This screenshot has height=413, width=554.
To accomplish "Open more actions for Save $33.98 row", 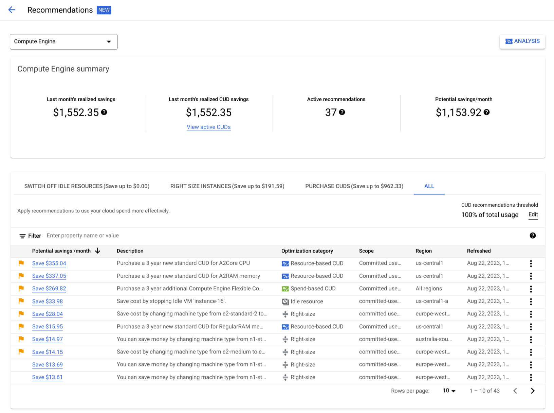I will (x=531, y=302).
